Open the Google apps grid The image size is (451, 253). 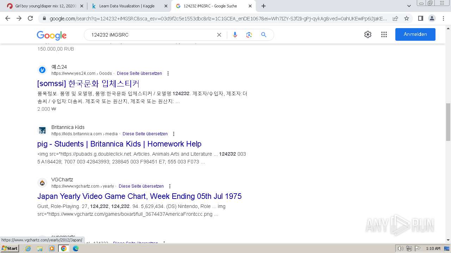pyautogui.click(x=384, y=34)
